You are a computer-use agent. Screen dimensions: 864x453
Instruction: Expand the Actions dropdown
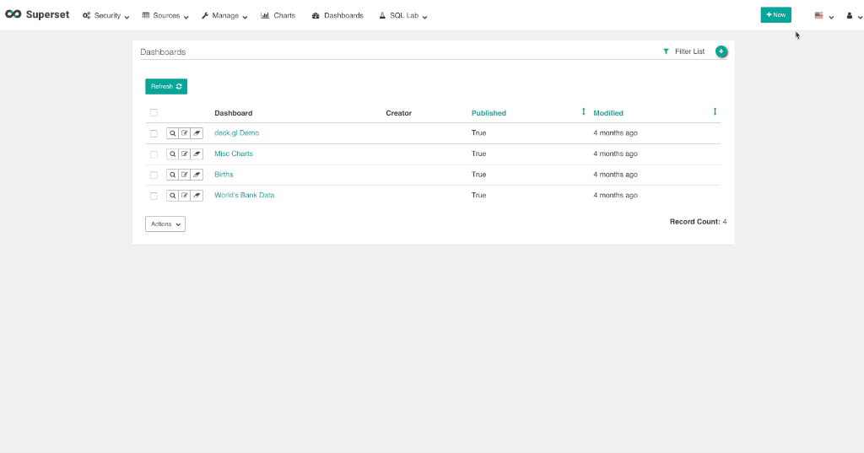click(x=165, y=224)
